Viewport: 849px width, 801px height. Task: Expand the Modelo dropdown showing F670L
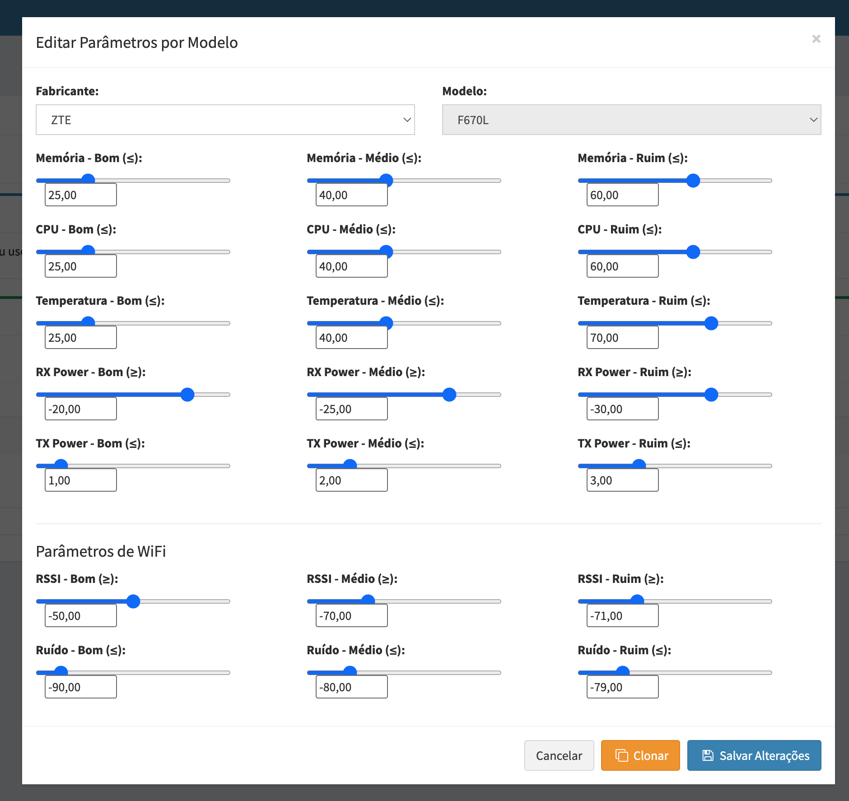pos(631,120)
